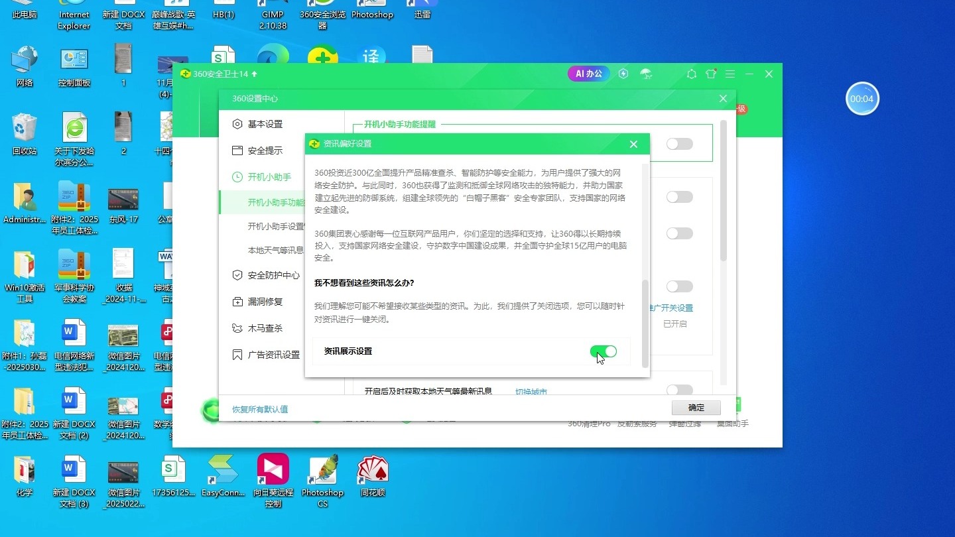The image size is (955, 537).
Task: Open the skin (shirt) icon in 360安全卫士
Action: [x=711, y=74]
